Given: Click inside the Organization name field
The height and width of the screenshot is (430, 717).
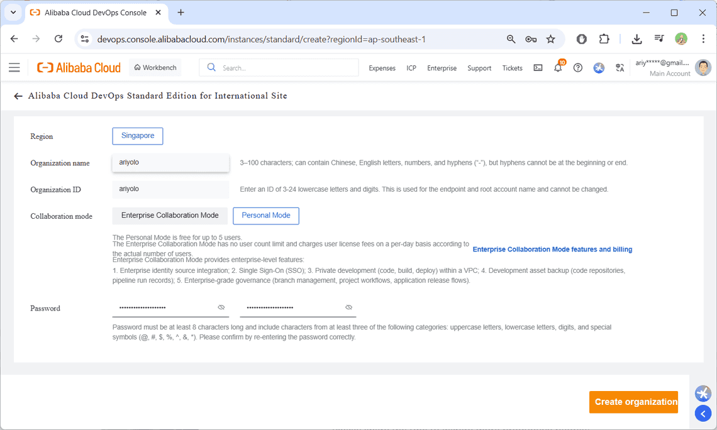Looking at the screenshot, I should point(170,162).
